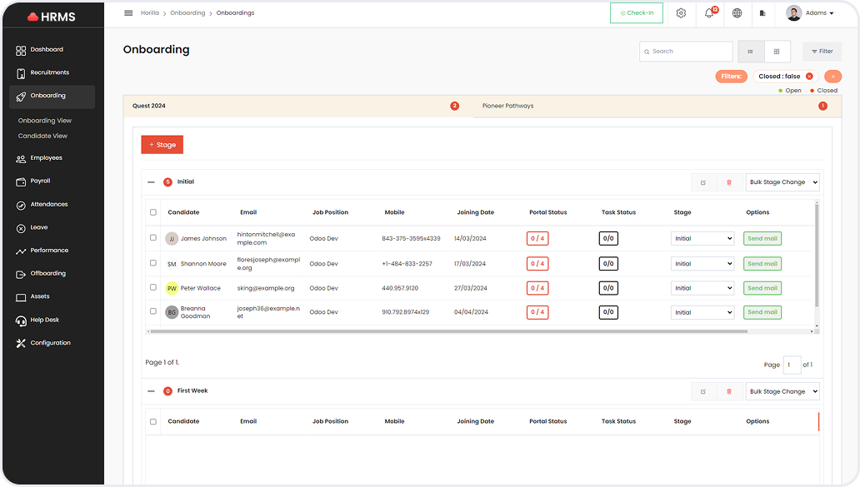
Task: Toggle the sidebar hamburger menu icon
Action: (x=128, y=13)
